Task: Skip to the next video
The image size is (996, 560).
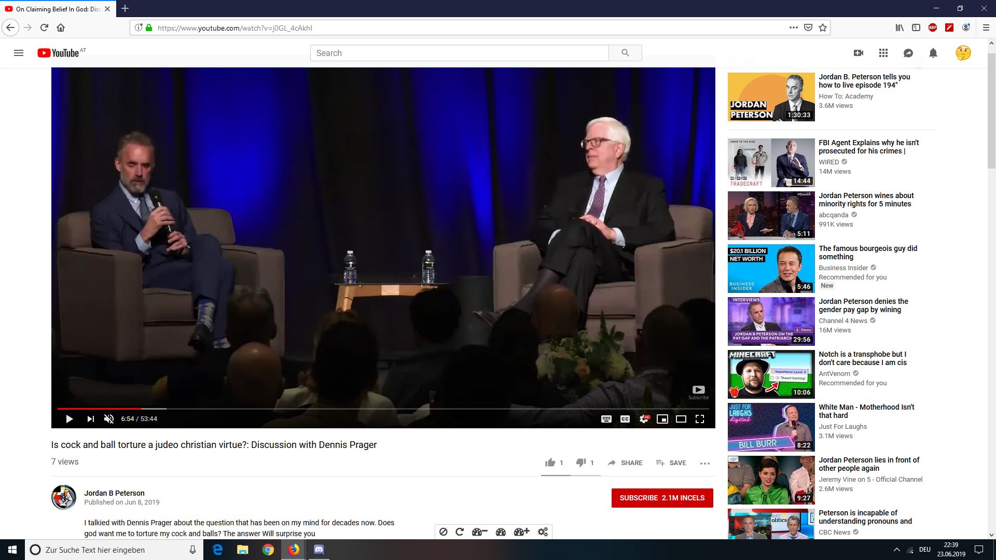Action: click(x=90, y=419)
